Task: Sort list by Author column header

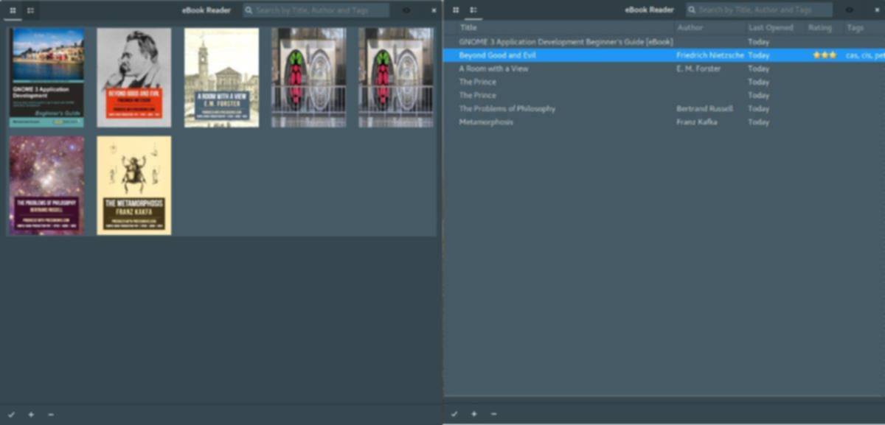Action: (x=690, y=28)
